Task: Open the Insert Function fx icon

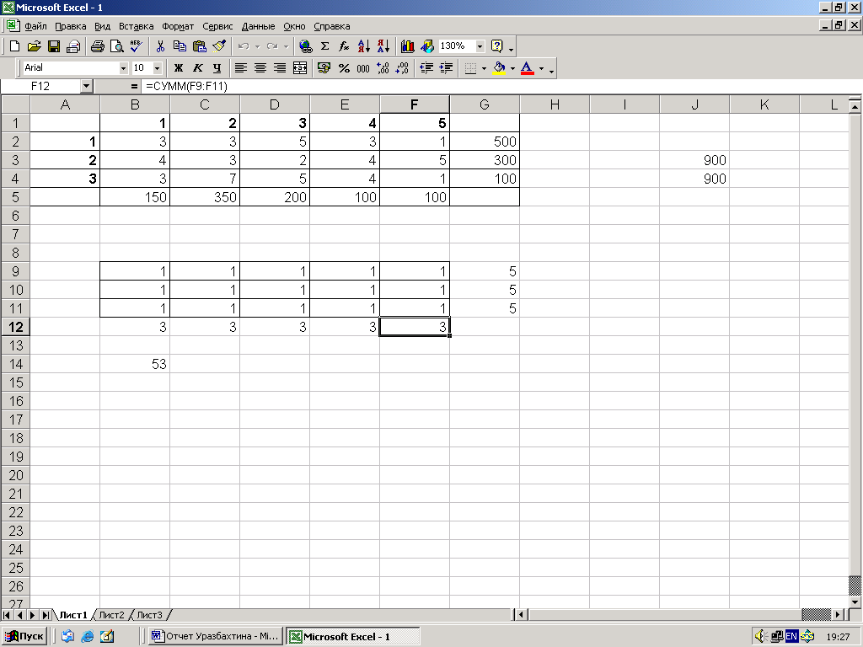Action: click(x=344, y=46)
